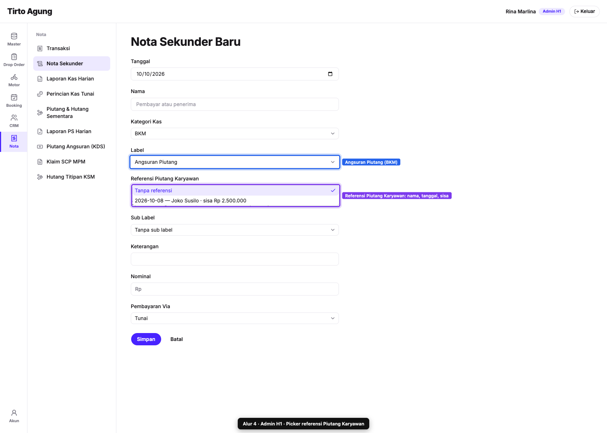Open the Drop Order section icon
607x433 pixels.
(14, 57)
